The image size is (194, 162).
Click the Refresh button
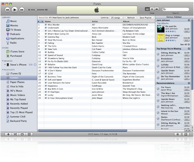pyautogui.click(x=131, y=18)
